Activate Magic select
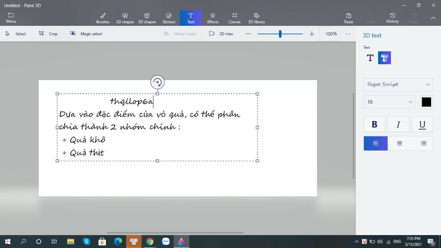The image size is (441, 248). point(86,34)
